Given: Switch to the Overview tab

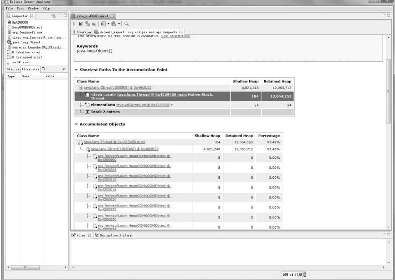Looking at the screenshot, I should [x=82, y=32].
